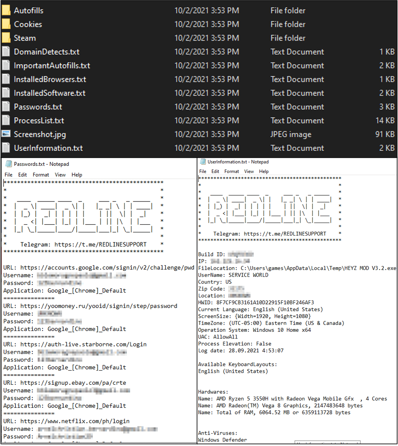The width and height of the screenshot is (398, 446).
Task: Open File menu in Passwords.txt Notepad
Action: (x=9, y=175)
